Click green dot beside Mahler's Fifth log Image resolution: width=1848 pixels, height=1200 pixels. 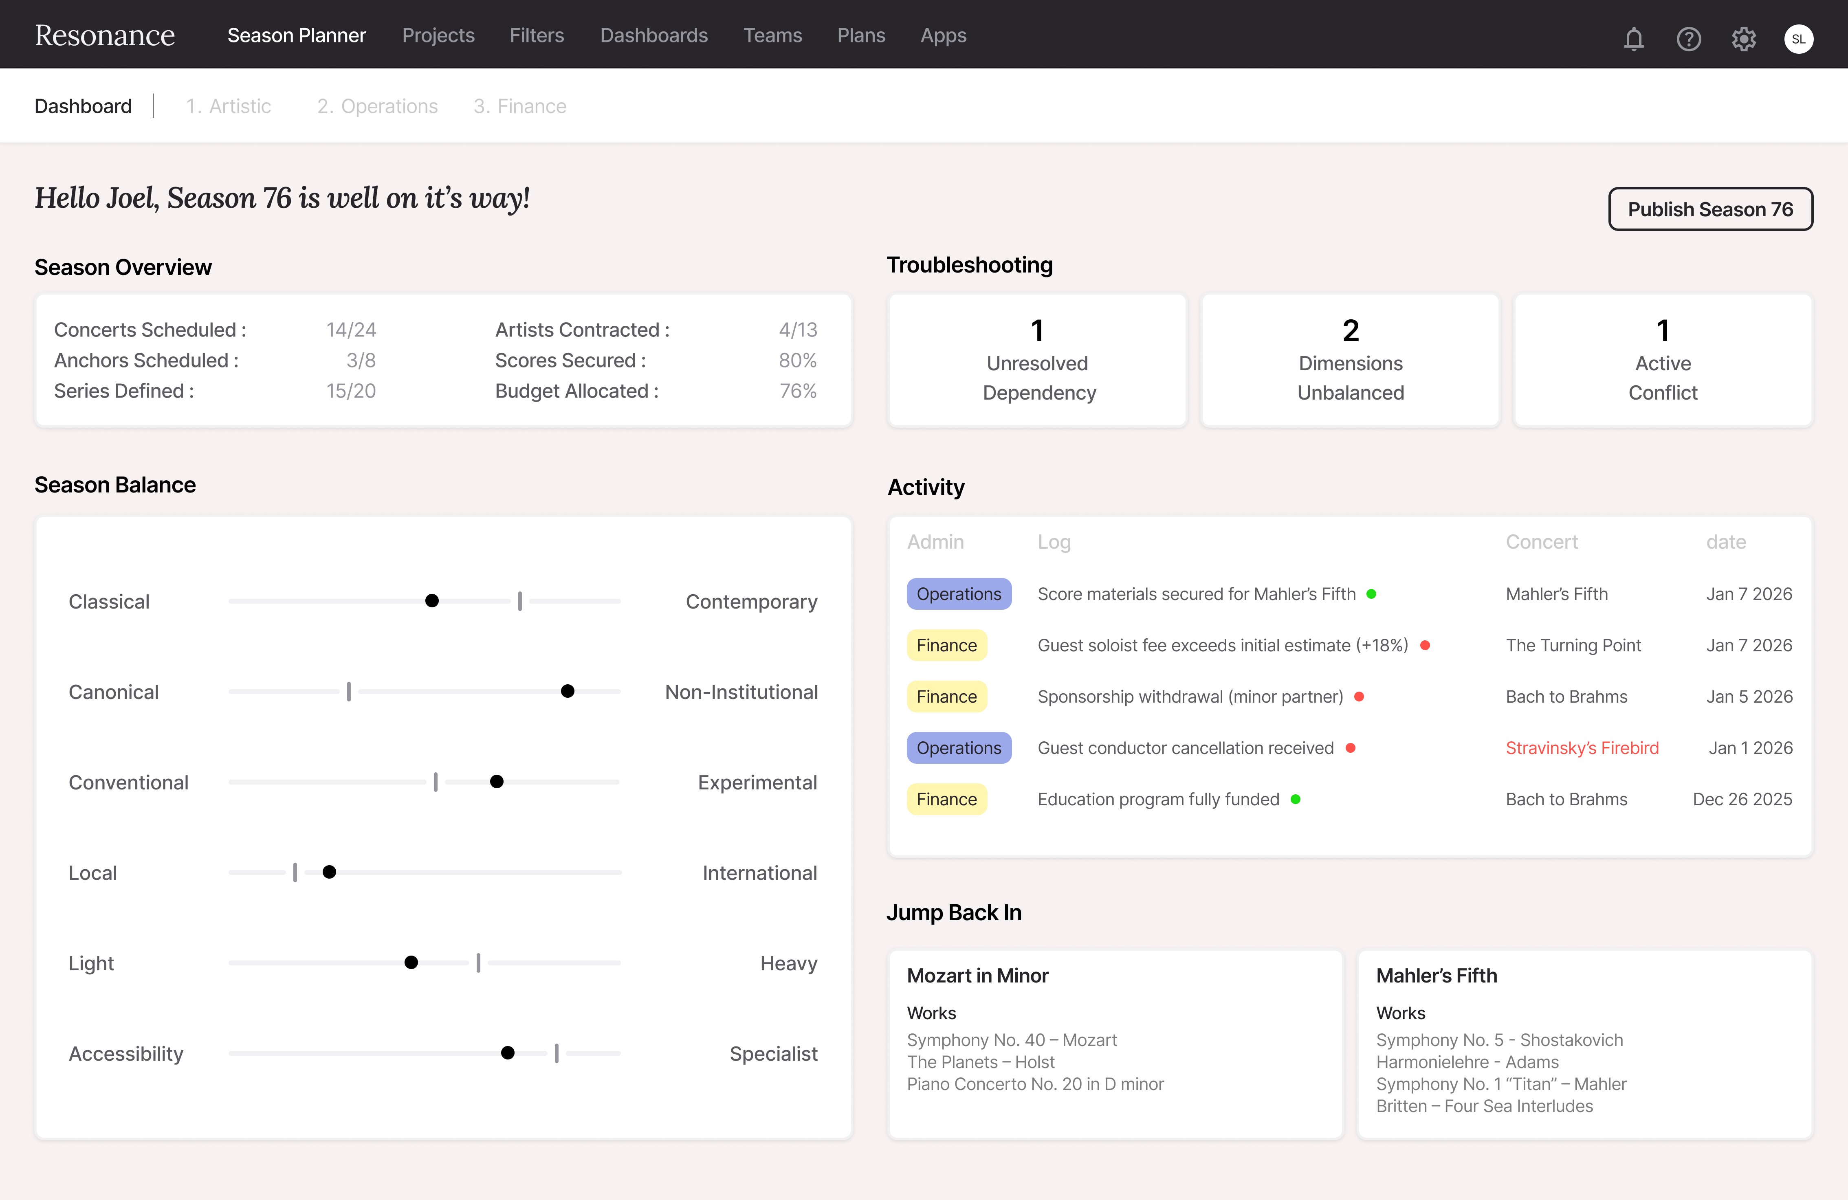pyautogui.click(x=1371, y=594)
